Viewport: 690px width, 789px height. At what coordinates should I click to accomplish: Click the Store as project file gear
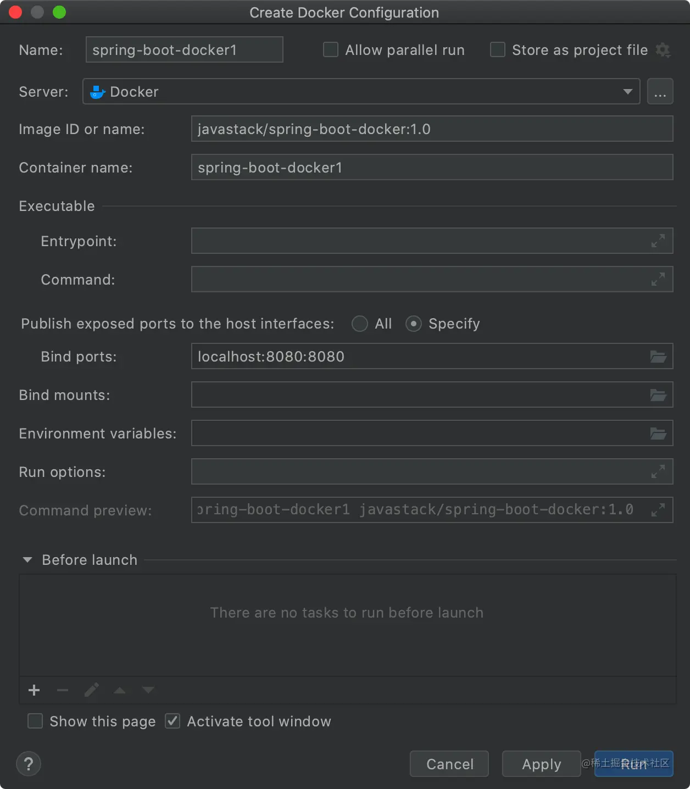(x=663, y=50)
